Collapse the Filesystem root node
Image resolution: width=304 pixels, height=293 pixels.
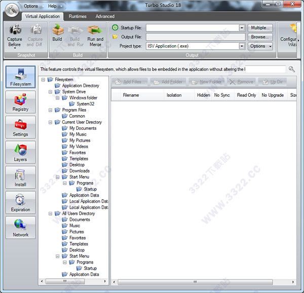tap(43, 80)
